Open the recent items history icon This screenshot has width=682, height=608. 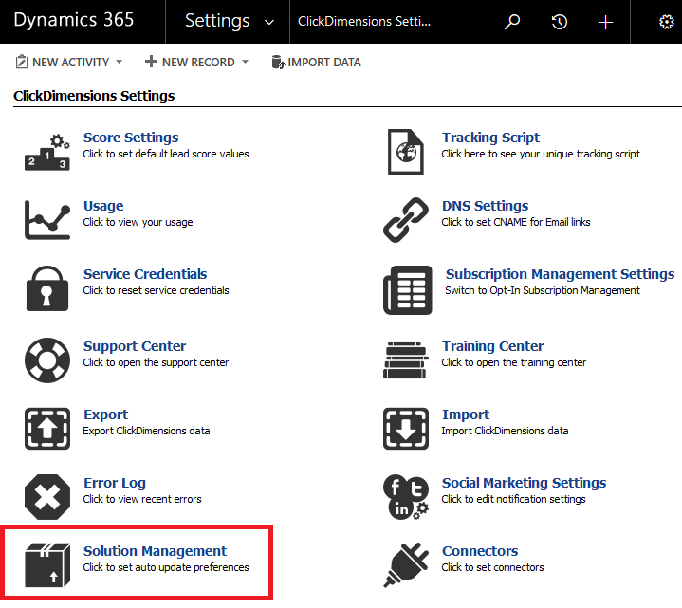[x=559, y=22]
